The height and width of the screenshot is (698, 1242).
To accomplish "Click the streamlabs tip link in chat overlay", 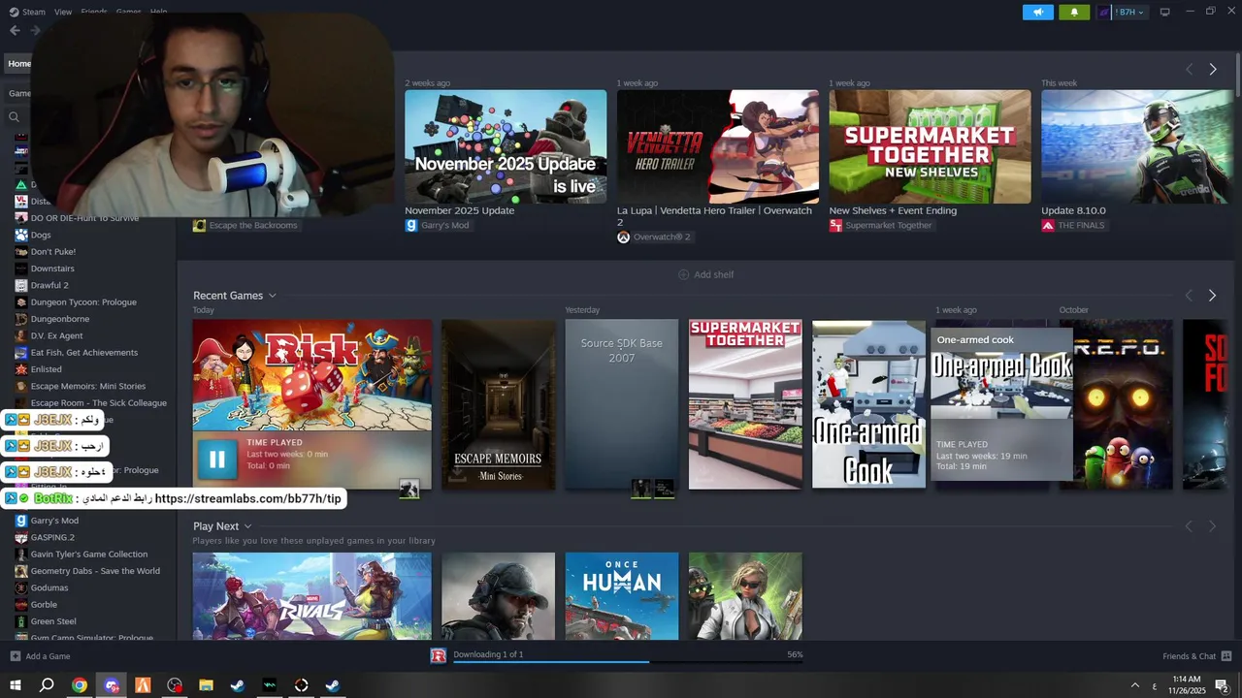I will [247, 498].
